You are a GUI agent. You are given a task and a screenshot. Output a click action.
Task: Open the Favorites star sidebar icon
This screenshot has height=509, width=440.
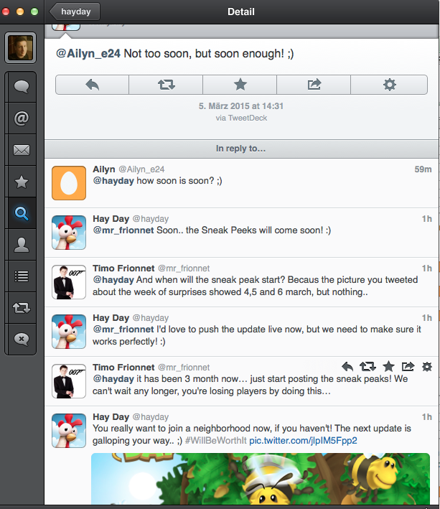[22, 182]
